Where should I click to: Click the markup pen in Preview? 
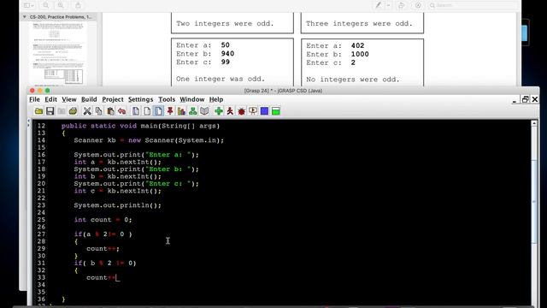click(x=378, y=5)
